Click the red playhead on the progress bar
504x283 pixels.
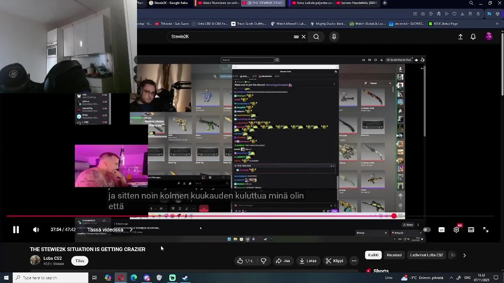(394, 216)
